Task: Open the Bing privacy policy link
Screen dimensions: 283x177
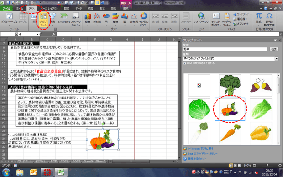Action: (203, 154)
